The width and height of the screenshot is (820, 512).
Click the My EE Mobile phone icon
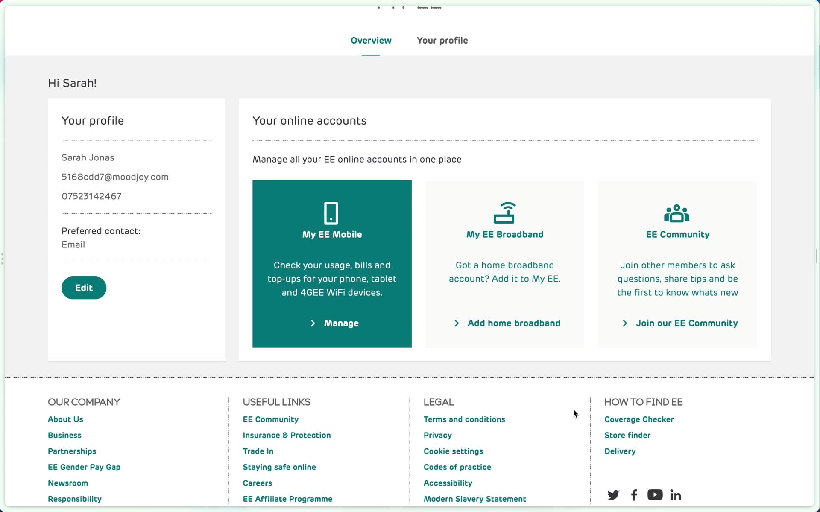[x=331, y=213]
